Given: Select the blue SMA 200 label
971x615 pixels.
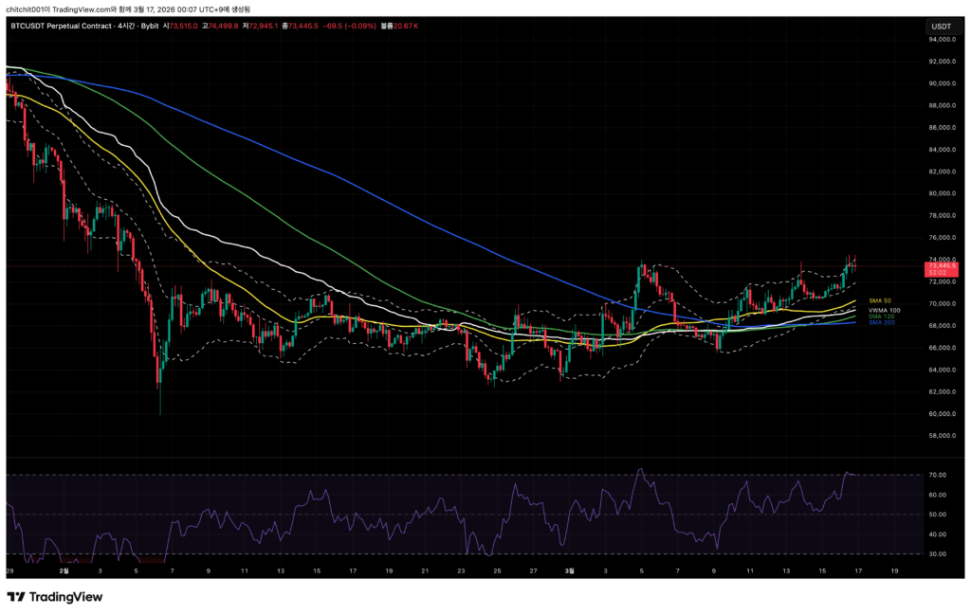Looking at the screenshot, I should pos(882,323).
